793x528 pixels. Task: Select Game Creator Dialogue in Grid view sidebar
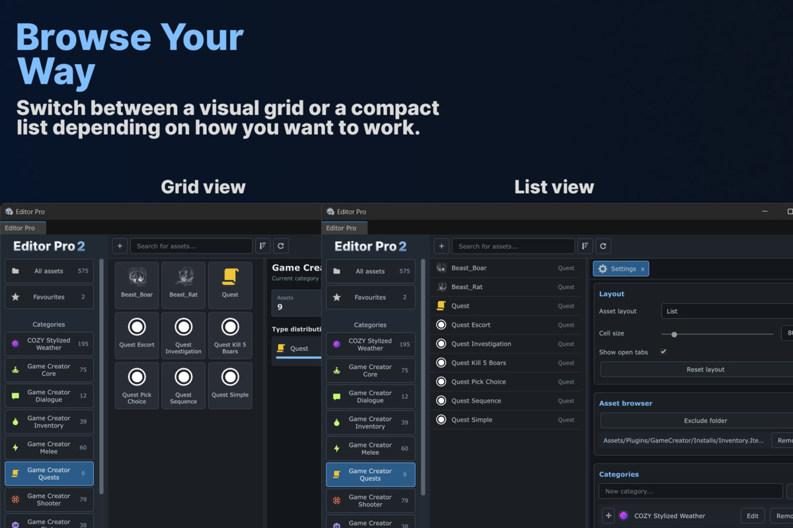[x=49, y=396]
